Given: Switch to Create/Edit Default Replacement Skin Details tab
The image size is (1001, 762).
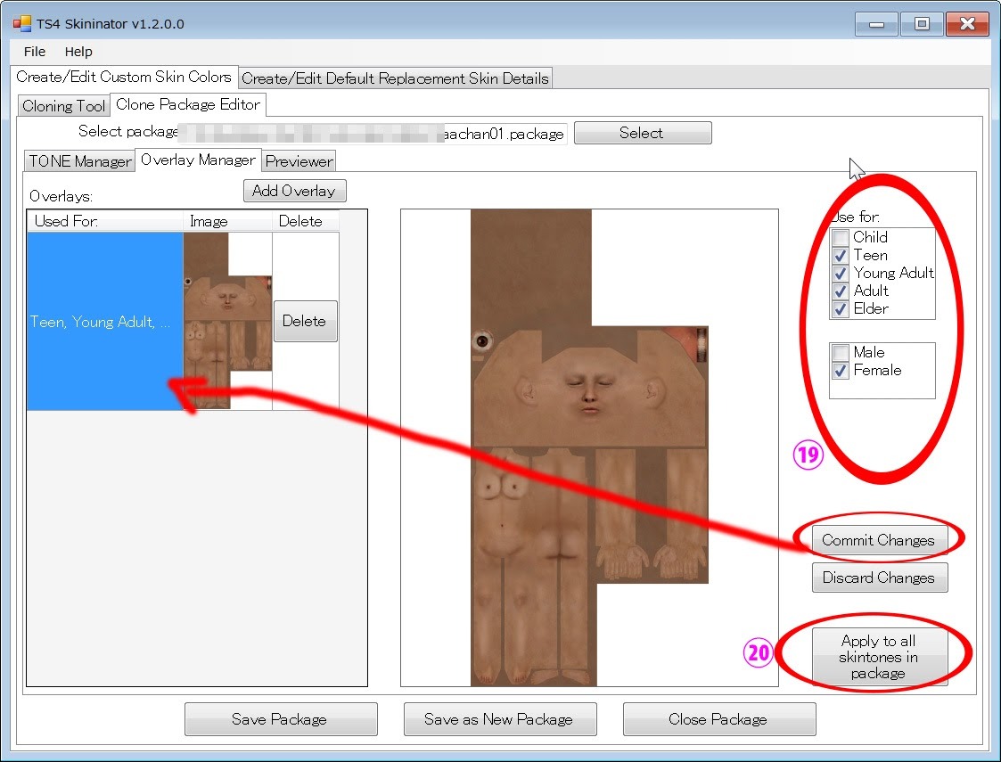Looking at the screenshot, I should (396, 78).
